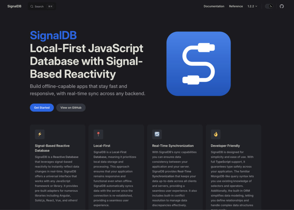
Task: Click the lightning bolt feature icon
Action: [40, 134]
